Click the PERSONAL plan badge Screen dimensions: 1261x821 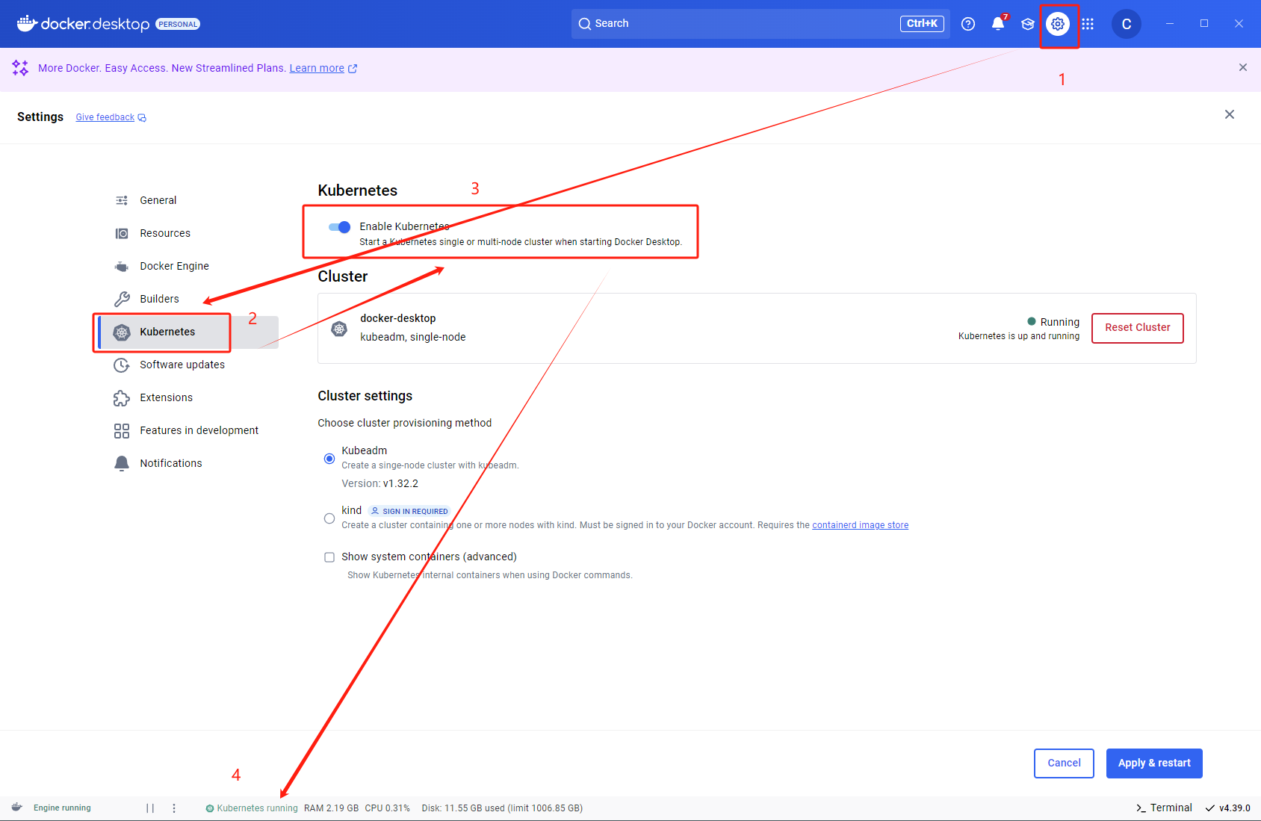click(x=178, y=24)
